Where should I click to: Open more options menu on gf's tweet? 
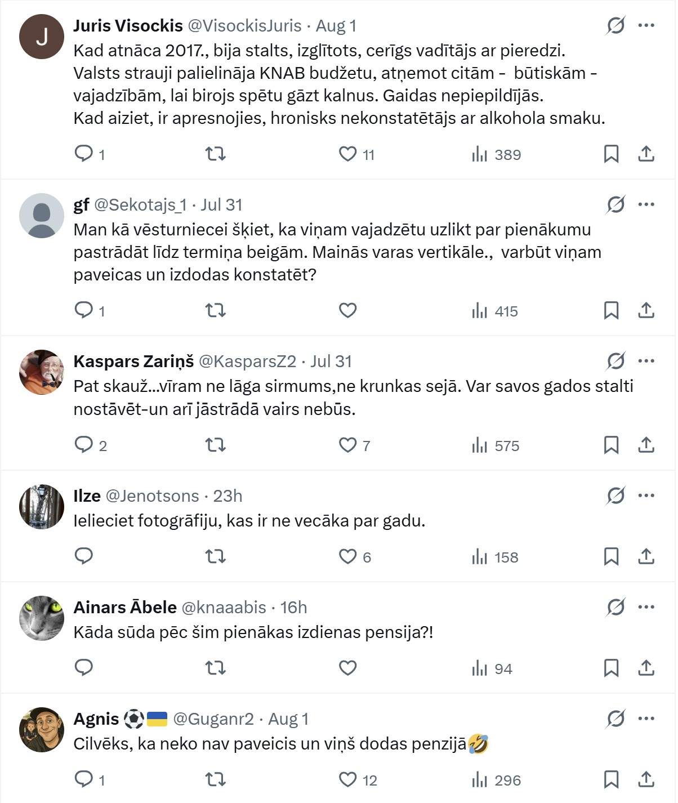pos(646,204)
